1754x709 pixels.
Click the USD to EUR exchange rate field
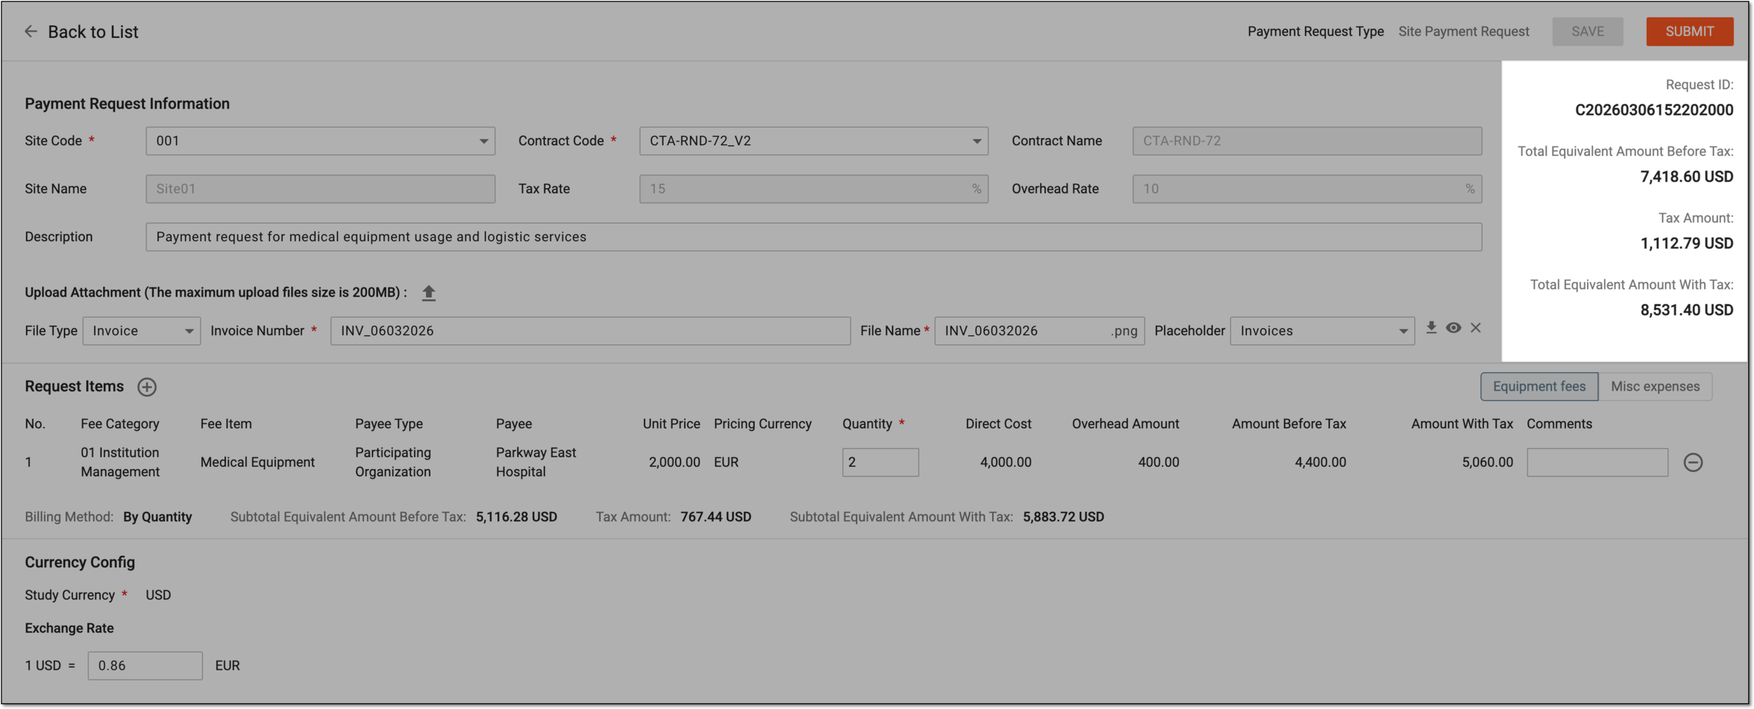[x=145, y=666]
